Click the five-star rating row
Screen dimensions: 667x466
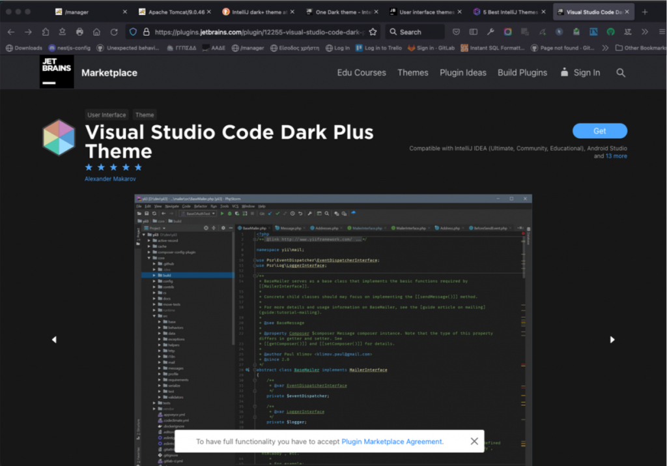click(x=113, y=167)
